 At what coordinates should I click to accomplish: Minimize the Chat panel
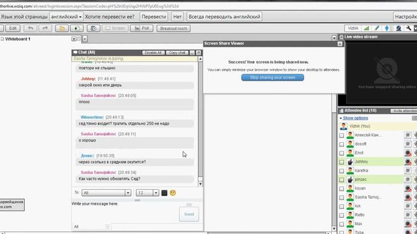(192, 53)
